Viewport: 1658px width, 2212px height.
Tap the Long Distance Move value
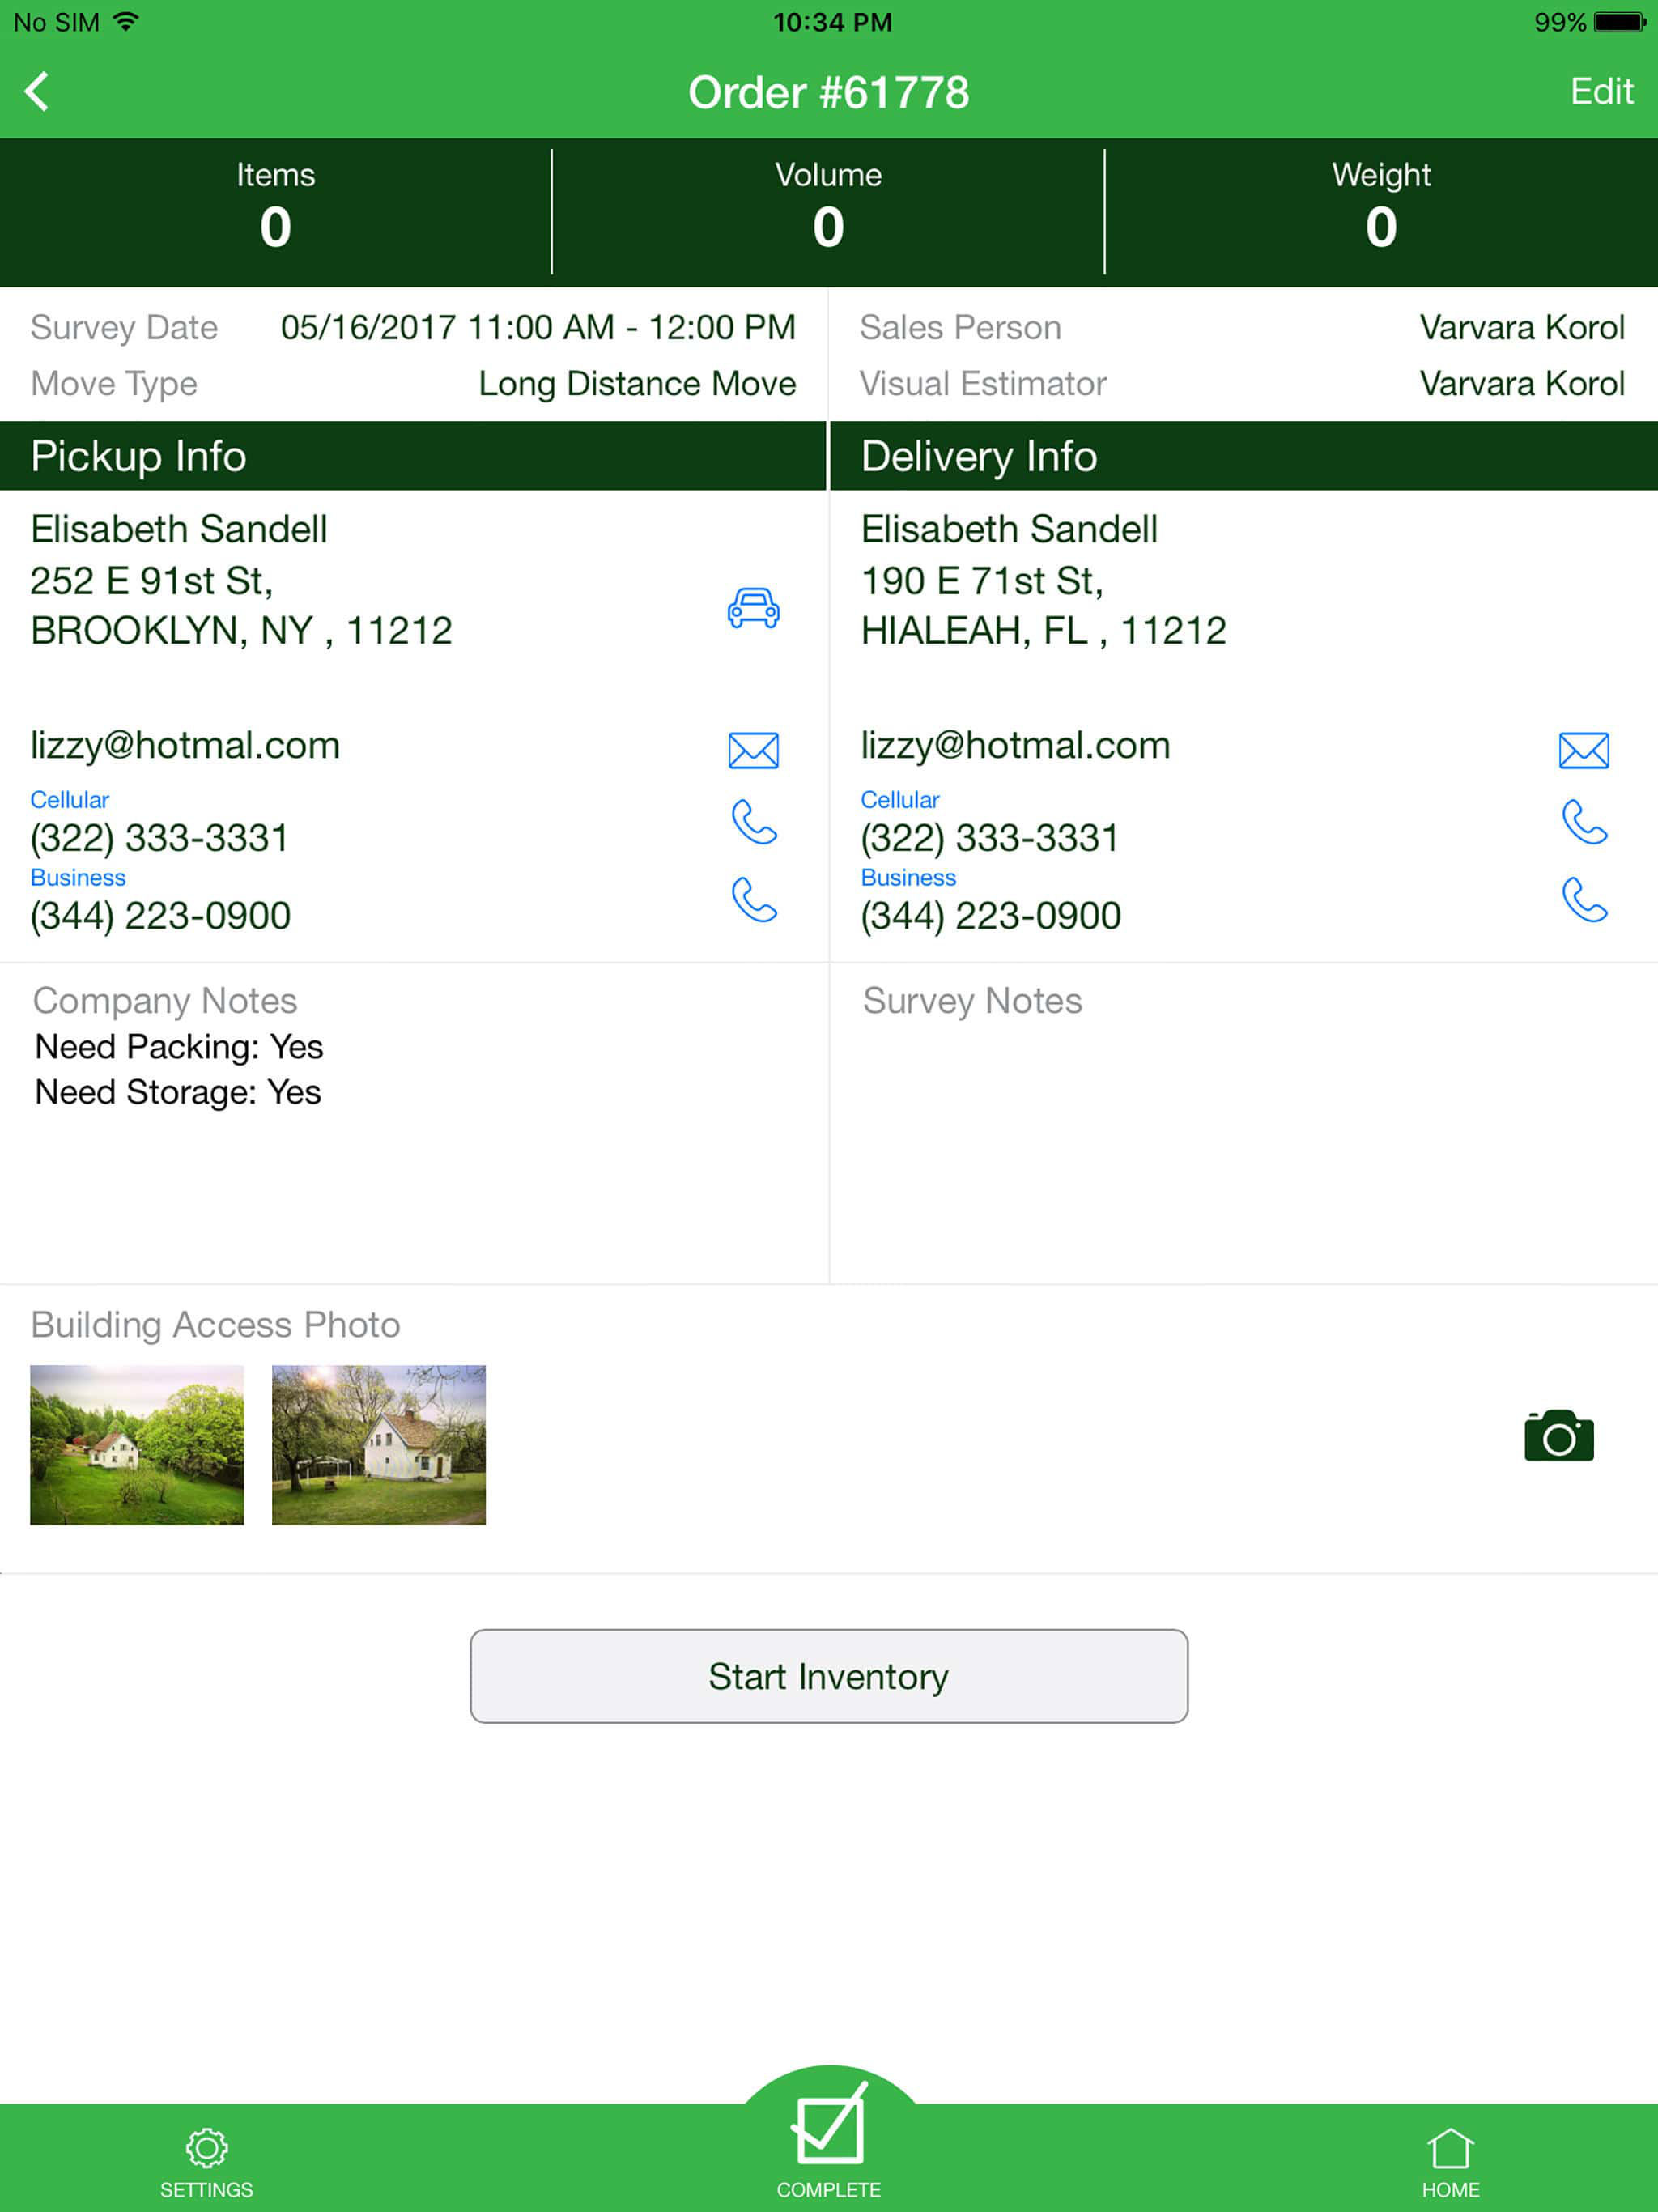coord(637,383)
